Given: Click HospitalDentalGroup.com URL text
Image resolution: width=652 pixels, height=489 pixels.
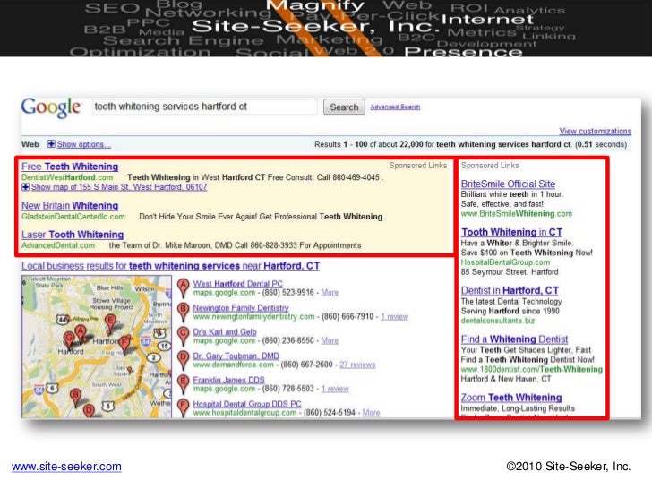Looking at the screenshot, I should (505, 262).
